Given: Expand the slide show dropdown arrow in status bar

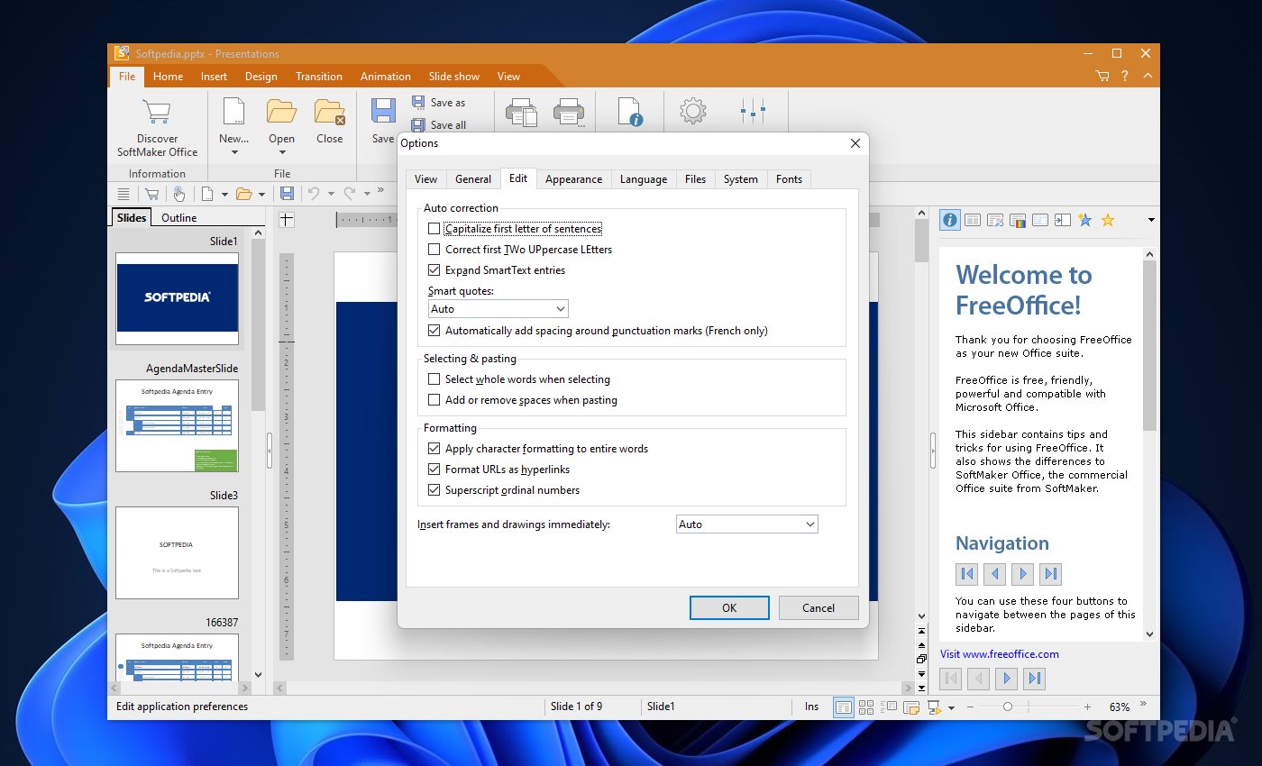Looking at the screenshot, I should tap(952, 708).
